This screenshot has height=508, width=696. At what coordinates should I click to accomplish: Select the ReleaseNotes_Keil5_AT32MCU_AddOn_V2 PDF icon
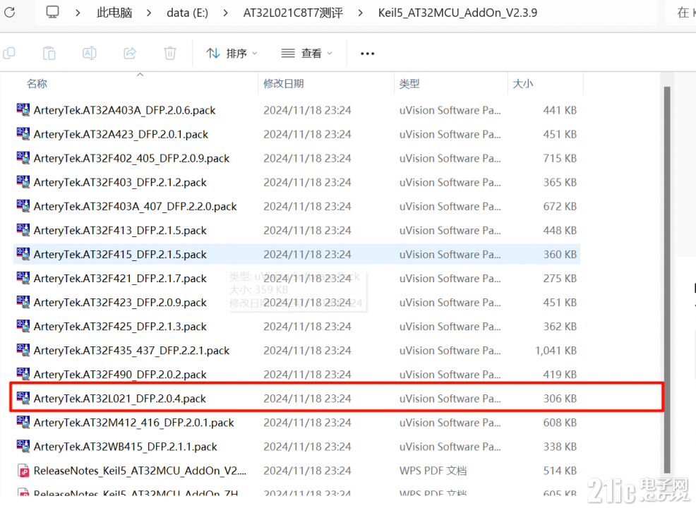23,471
